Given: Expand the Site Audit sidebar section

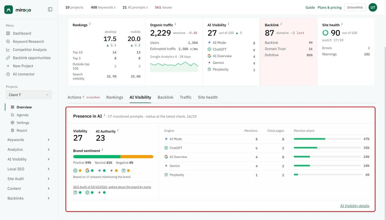Looking at the screenshot, I should point(29,179).
